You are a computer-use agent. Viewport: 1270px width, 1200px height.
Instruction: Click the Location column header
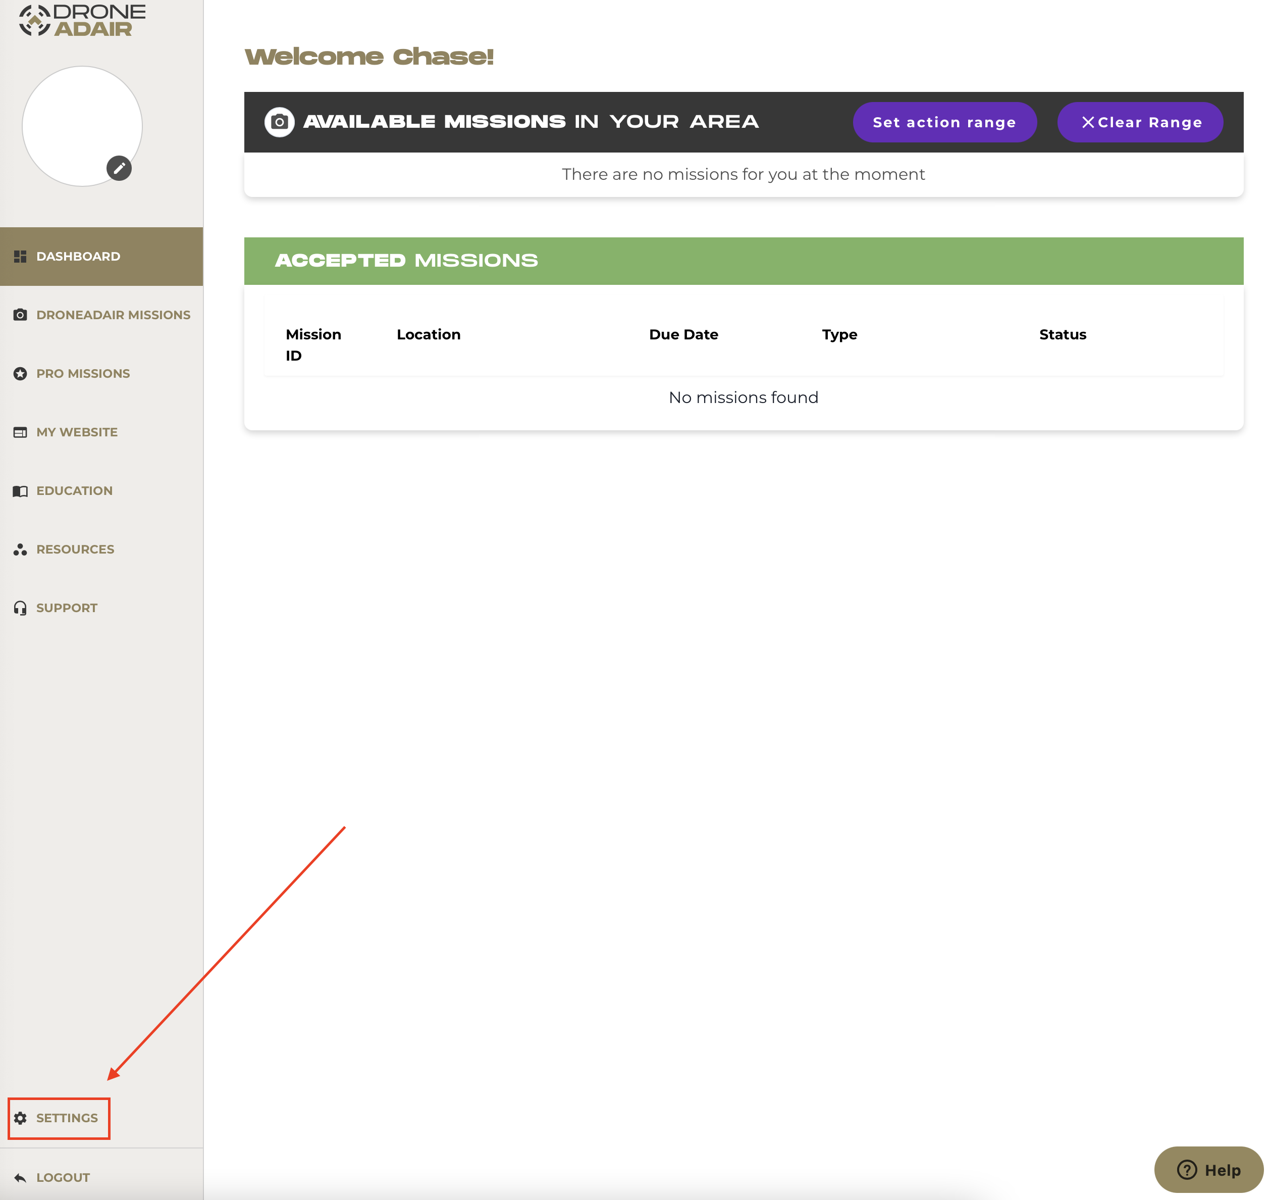428,334
